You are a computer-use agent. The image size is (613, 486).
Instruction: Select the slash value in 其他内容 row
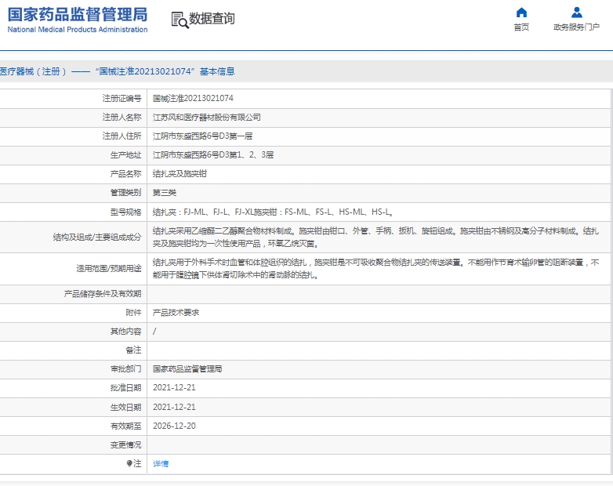tap(154, 331)
